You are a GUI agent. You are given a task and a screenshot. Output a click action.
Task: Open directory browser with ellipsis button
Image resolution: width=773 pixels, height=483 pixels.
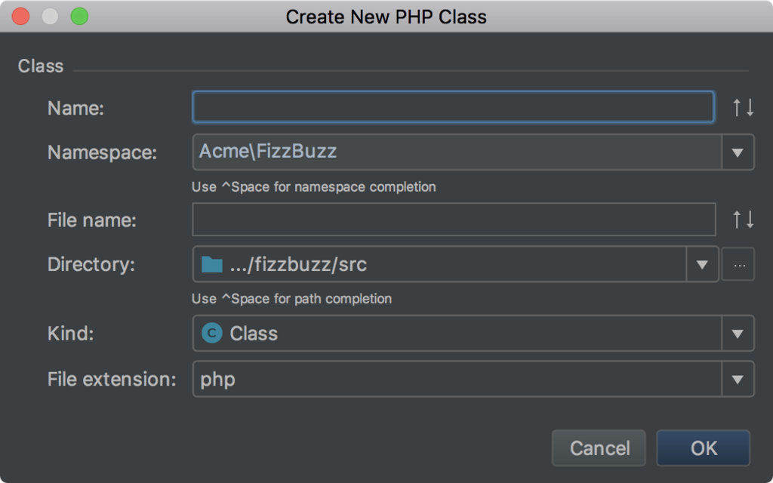(x=738, y=265)
